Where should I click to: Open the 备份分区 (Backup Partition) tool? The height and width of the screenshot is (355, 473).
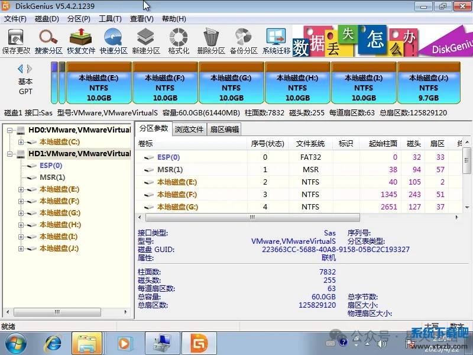coord(244,40)
